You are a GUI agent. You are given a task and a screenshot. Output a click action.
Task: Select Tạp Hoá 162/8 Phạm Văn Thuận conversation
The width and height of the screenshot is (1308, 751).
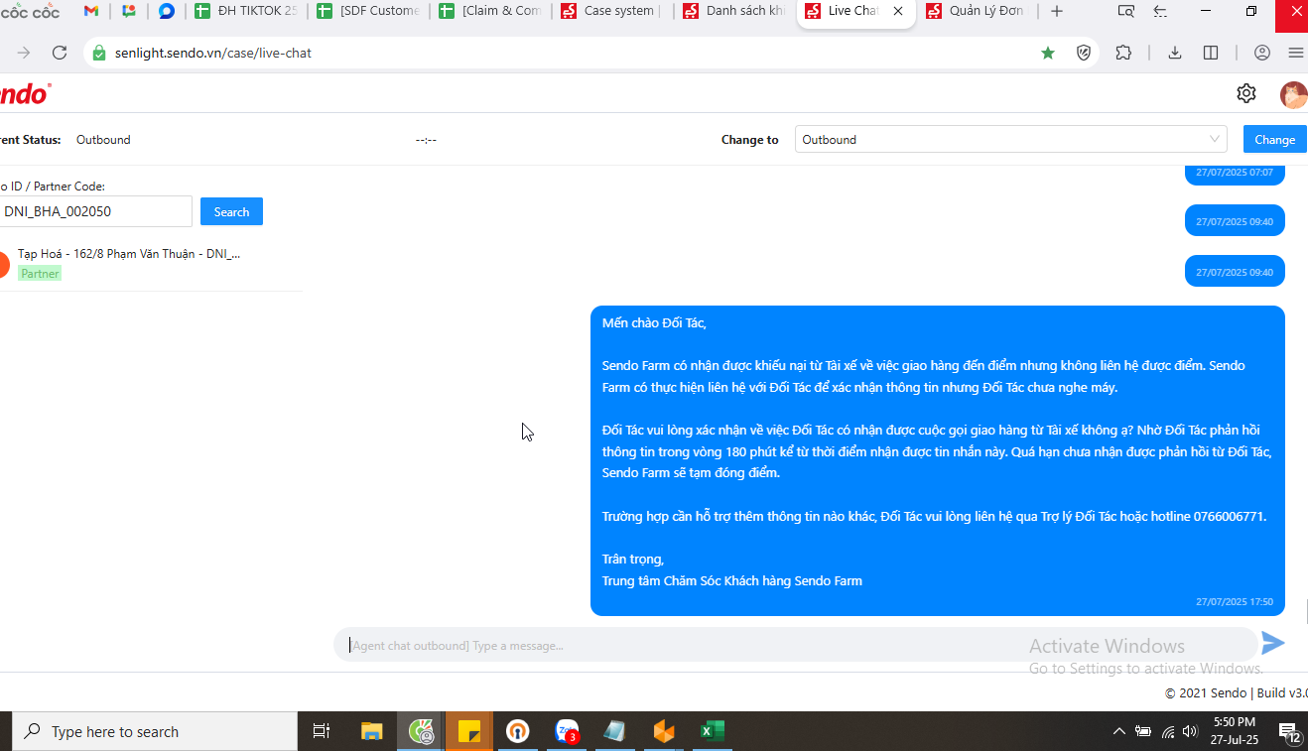tap(149, 263)
